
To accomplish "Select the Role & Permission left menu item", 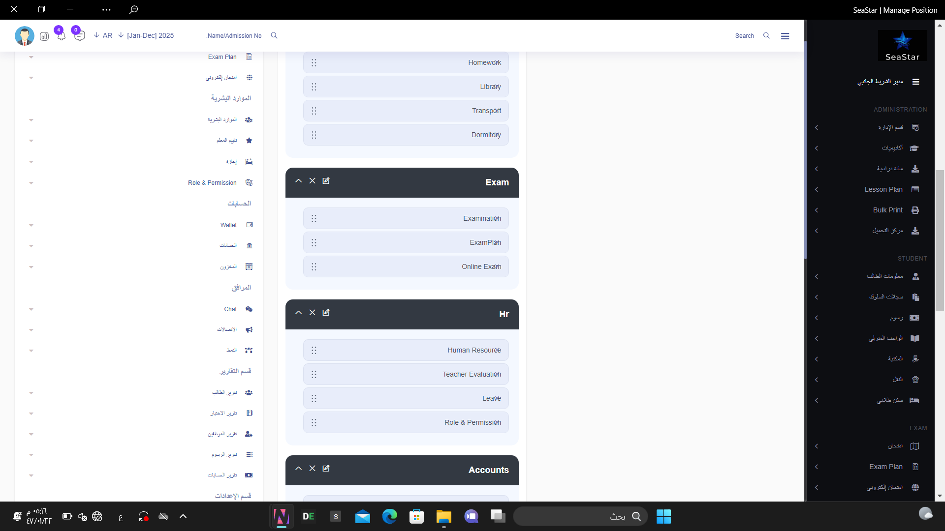I will coord(212,183).
